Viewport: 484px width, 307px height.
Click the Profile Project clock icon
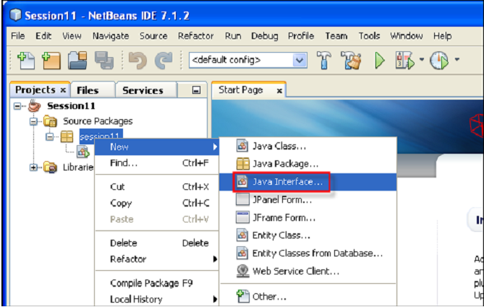439,61
